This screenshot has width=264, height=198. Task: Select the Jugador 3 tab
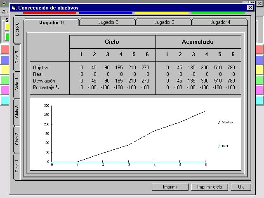(x=164, y=22)
